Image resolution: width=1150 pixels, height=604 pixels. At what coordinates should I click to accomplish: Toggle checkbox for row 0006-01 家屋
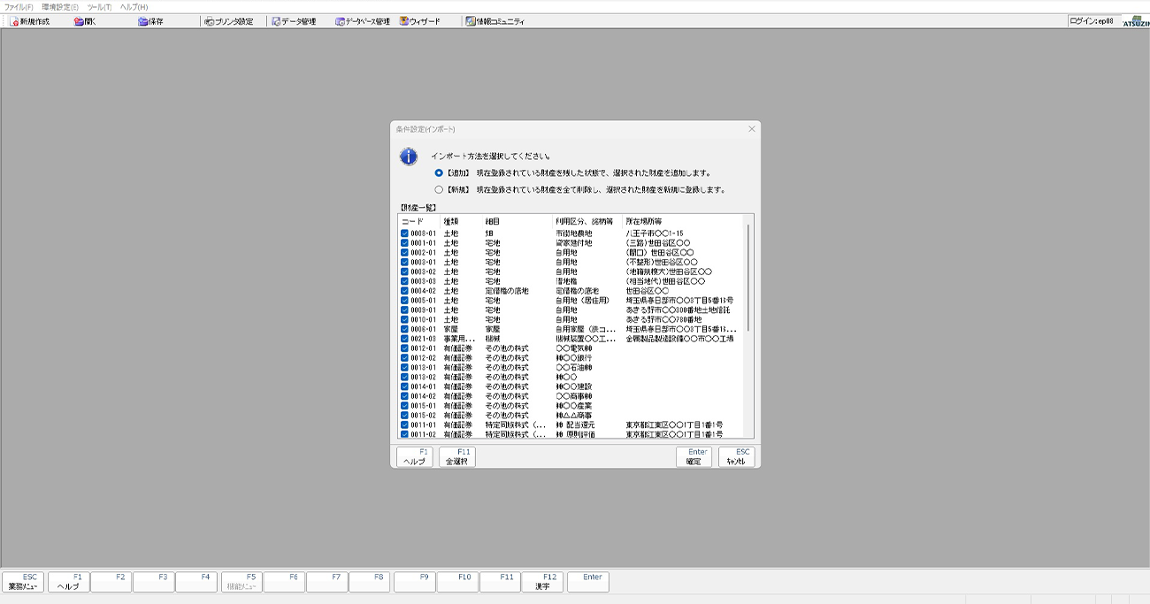(x=404, y=329)
